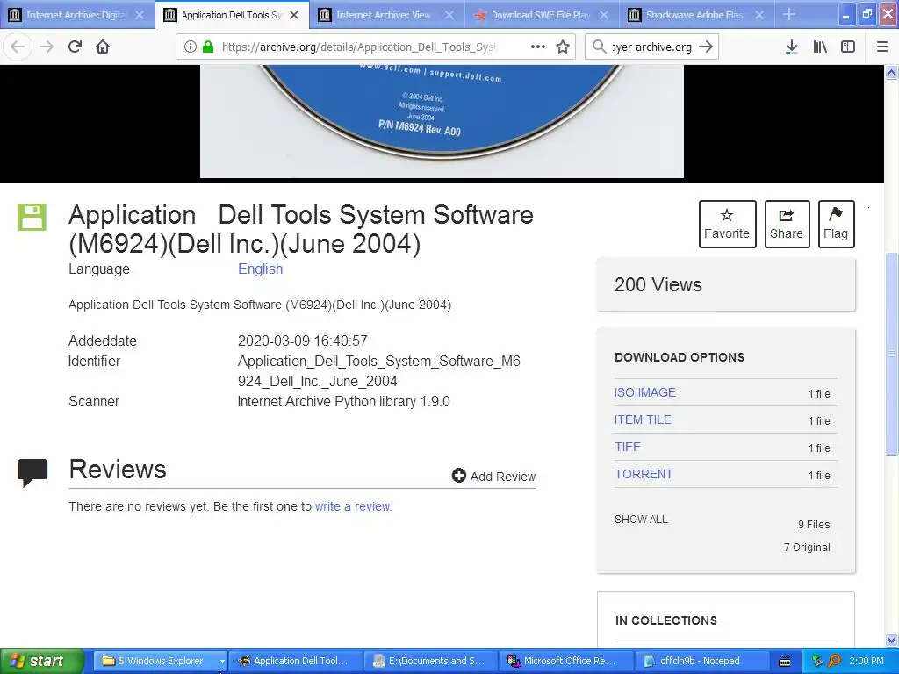899x674 pixels.
Task: Download the ISO IMAGE file
Action: (x=645, y=392)
